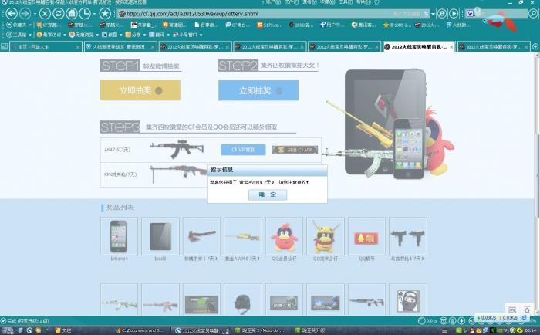Open the 收藏夹 favorites dropdown
This screenshot has width=540, height=335.
[x=19, y=25]
